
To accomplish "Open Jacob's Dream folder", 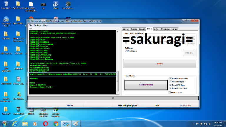I will [6, 97].
